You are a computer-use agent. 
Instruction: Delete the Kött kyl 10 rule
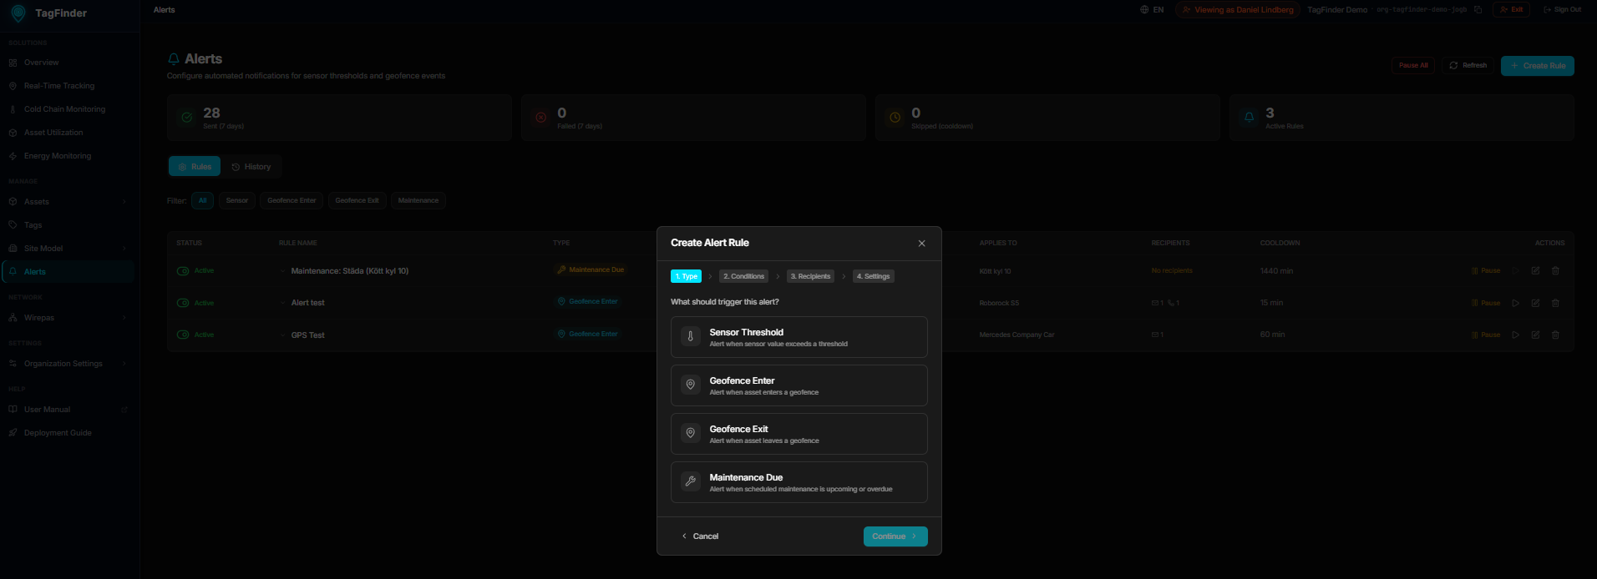(x=1555, y=271)
